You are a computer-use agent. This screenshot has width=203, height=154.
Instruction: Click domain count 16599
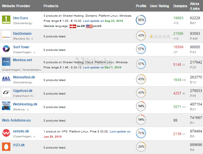(x=178, y=47)
